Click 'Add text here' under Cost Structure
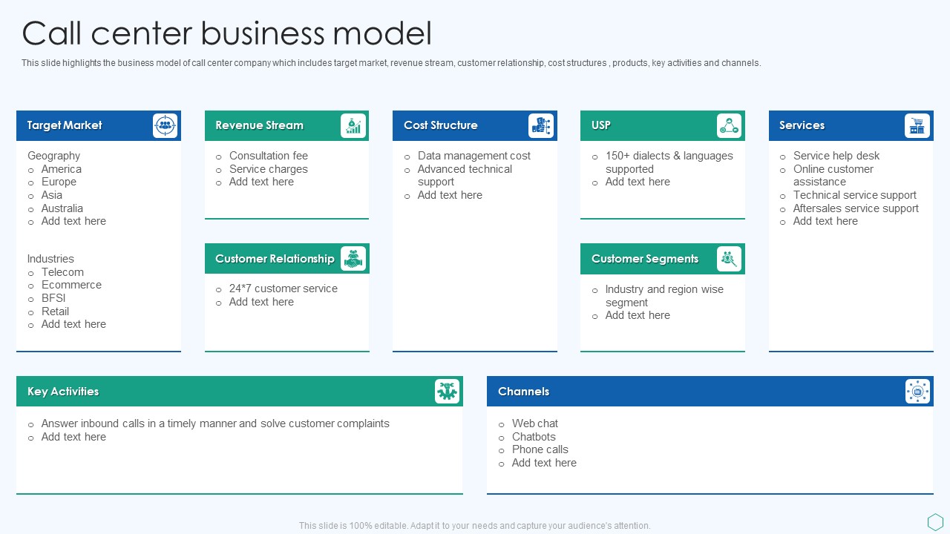This screenshot has height=534, width=950. click(x=450, y=195)
